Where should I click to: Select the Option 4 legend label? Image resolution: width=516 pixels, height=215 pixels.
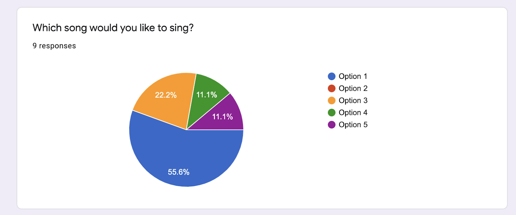pos(353,113)
